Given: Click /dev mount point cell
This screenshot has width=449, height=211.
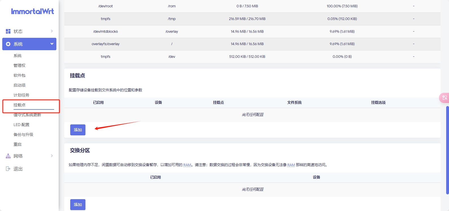Looking at the screenshot, I should (172, 56).
